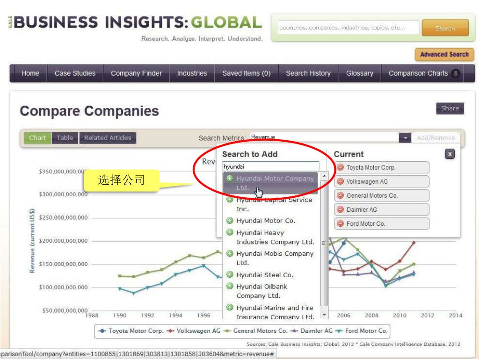Select Hyundai Heavy Industries Company Ltd.
Image resolution: width=479 pixels, height=359 pixels.
pyautogui.click(x=271, y=237)
